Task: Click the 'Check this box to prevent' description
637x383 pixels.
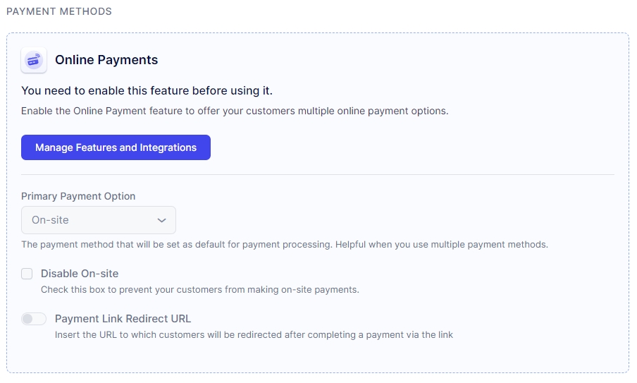Action: point(200,289)
